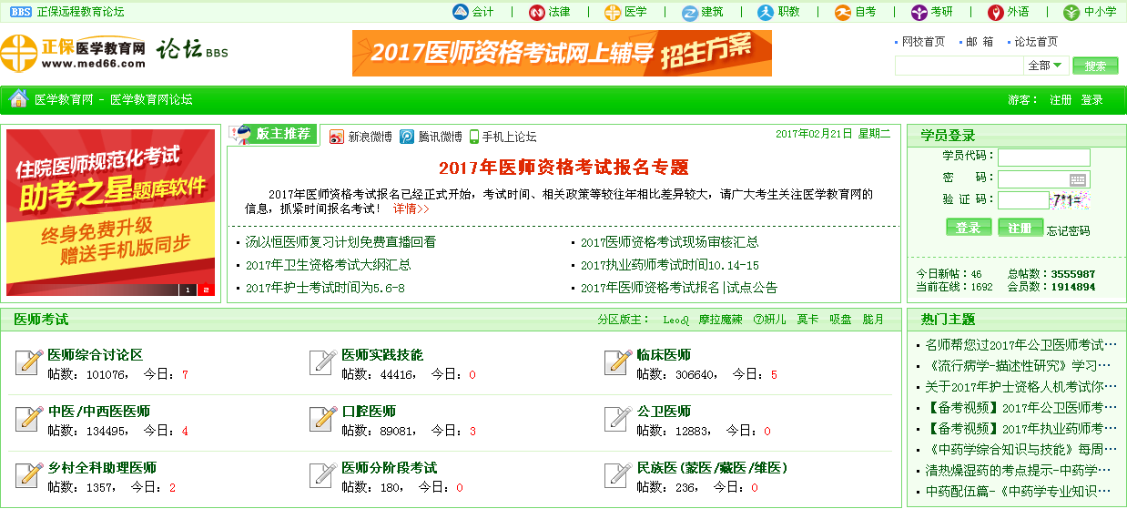Open the 医师综合讨论区 forum pencil icon
1127x509 pixels.
[29, 362]
